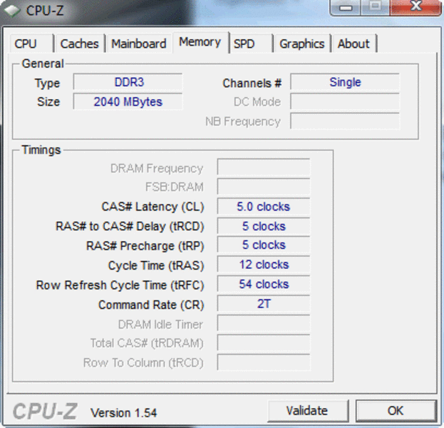Open the Caches tab

click(x=80, y=44)
